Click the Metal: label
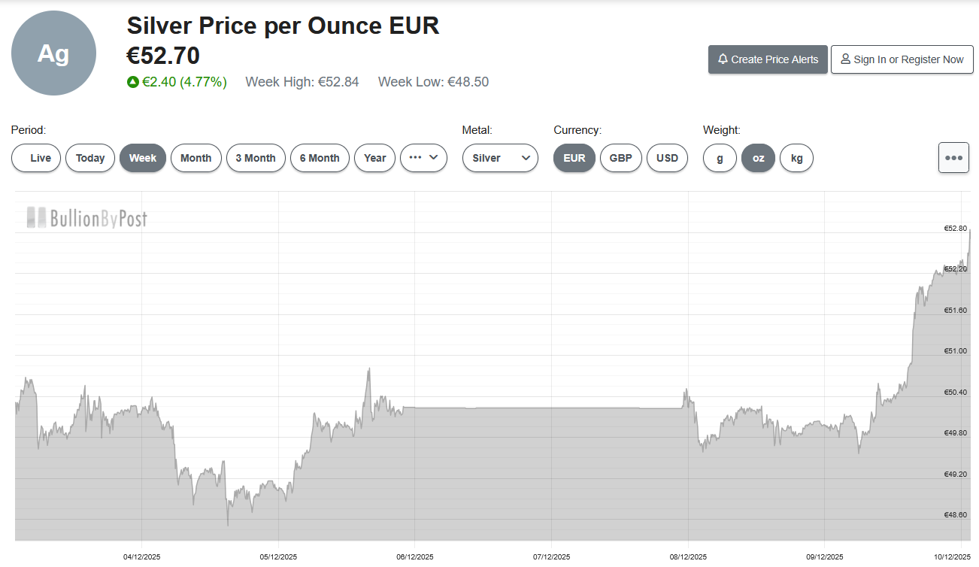Viewport: 979px width, 567px height. point(477,130)
